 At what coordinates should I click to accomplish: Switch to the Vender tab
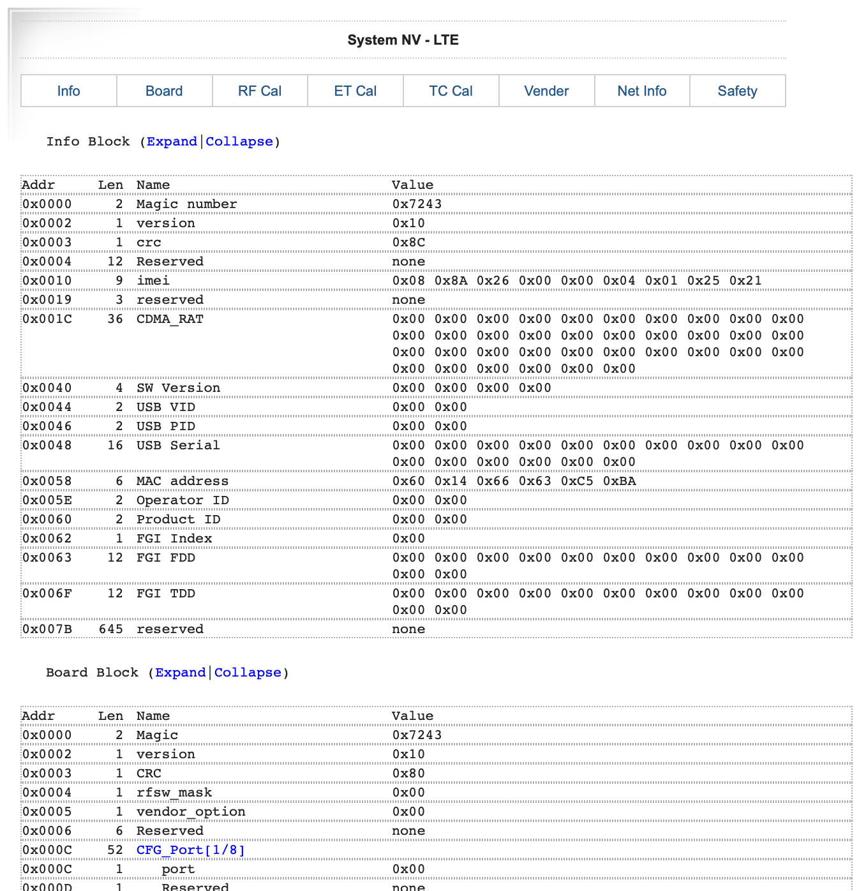click(x=546, y=91)
